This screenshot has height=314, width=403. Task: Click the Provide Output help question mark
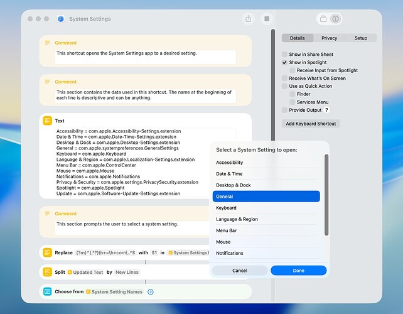click(x=326, y=110)
